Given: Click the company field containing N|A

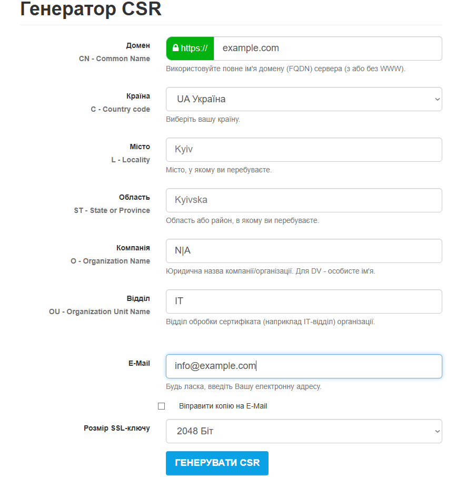Looking at the screenshot, I should [303, 251].
